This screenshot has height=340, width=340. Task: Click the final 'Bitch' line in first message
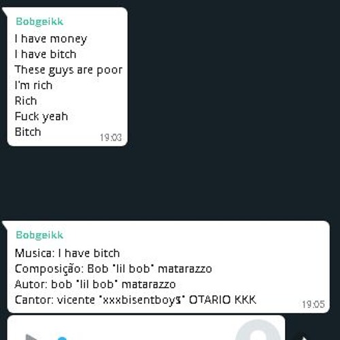(28, 132)
